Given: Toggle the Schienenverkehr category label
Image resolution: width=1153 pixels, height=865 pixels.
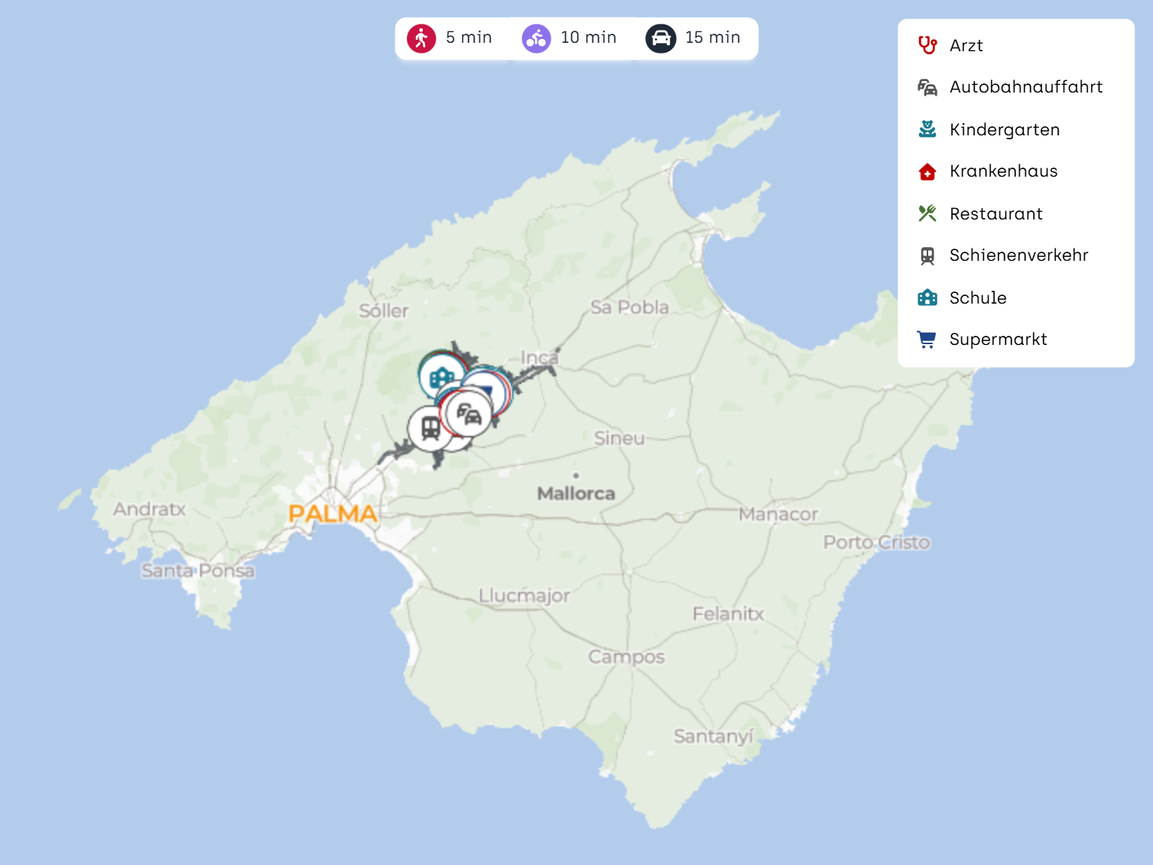Looking at the screenshot, I should [x=1018, y=255].
